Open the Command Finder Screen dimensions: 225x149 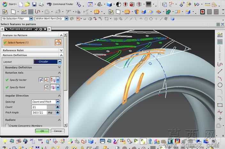(60, 4)
